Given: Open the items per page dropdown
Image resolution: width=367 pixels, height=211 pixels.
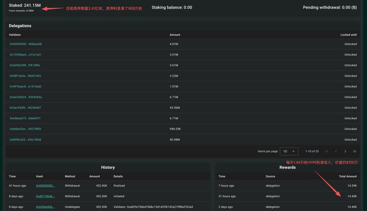Looking at the screenshot, I should 289,151.
